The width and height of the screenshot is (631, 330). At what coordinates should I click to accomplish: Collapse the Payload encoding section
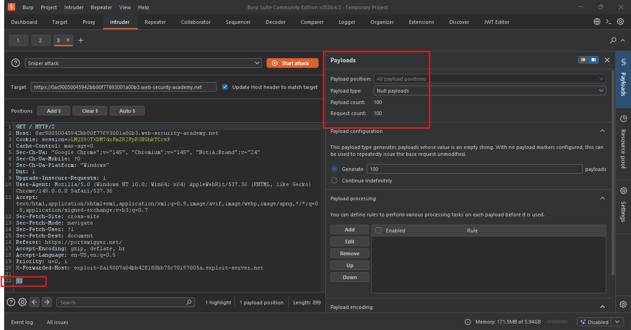coord(603,307)
